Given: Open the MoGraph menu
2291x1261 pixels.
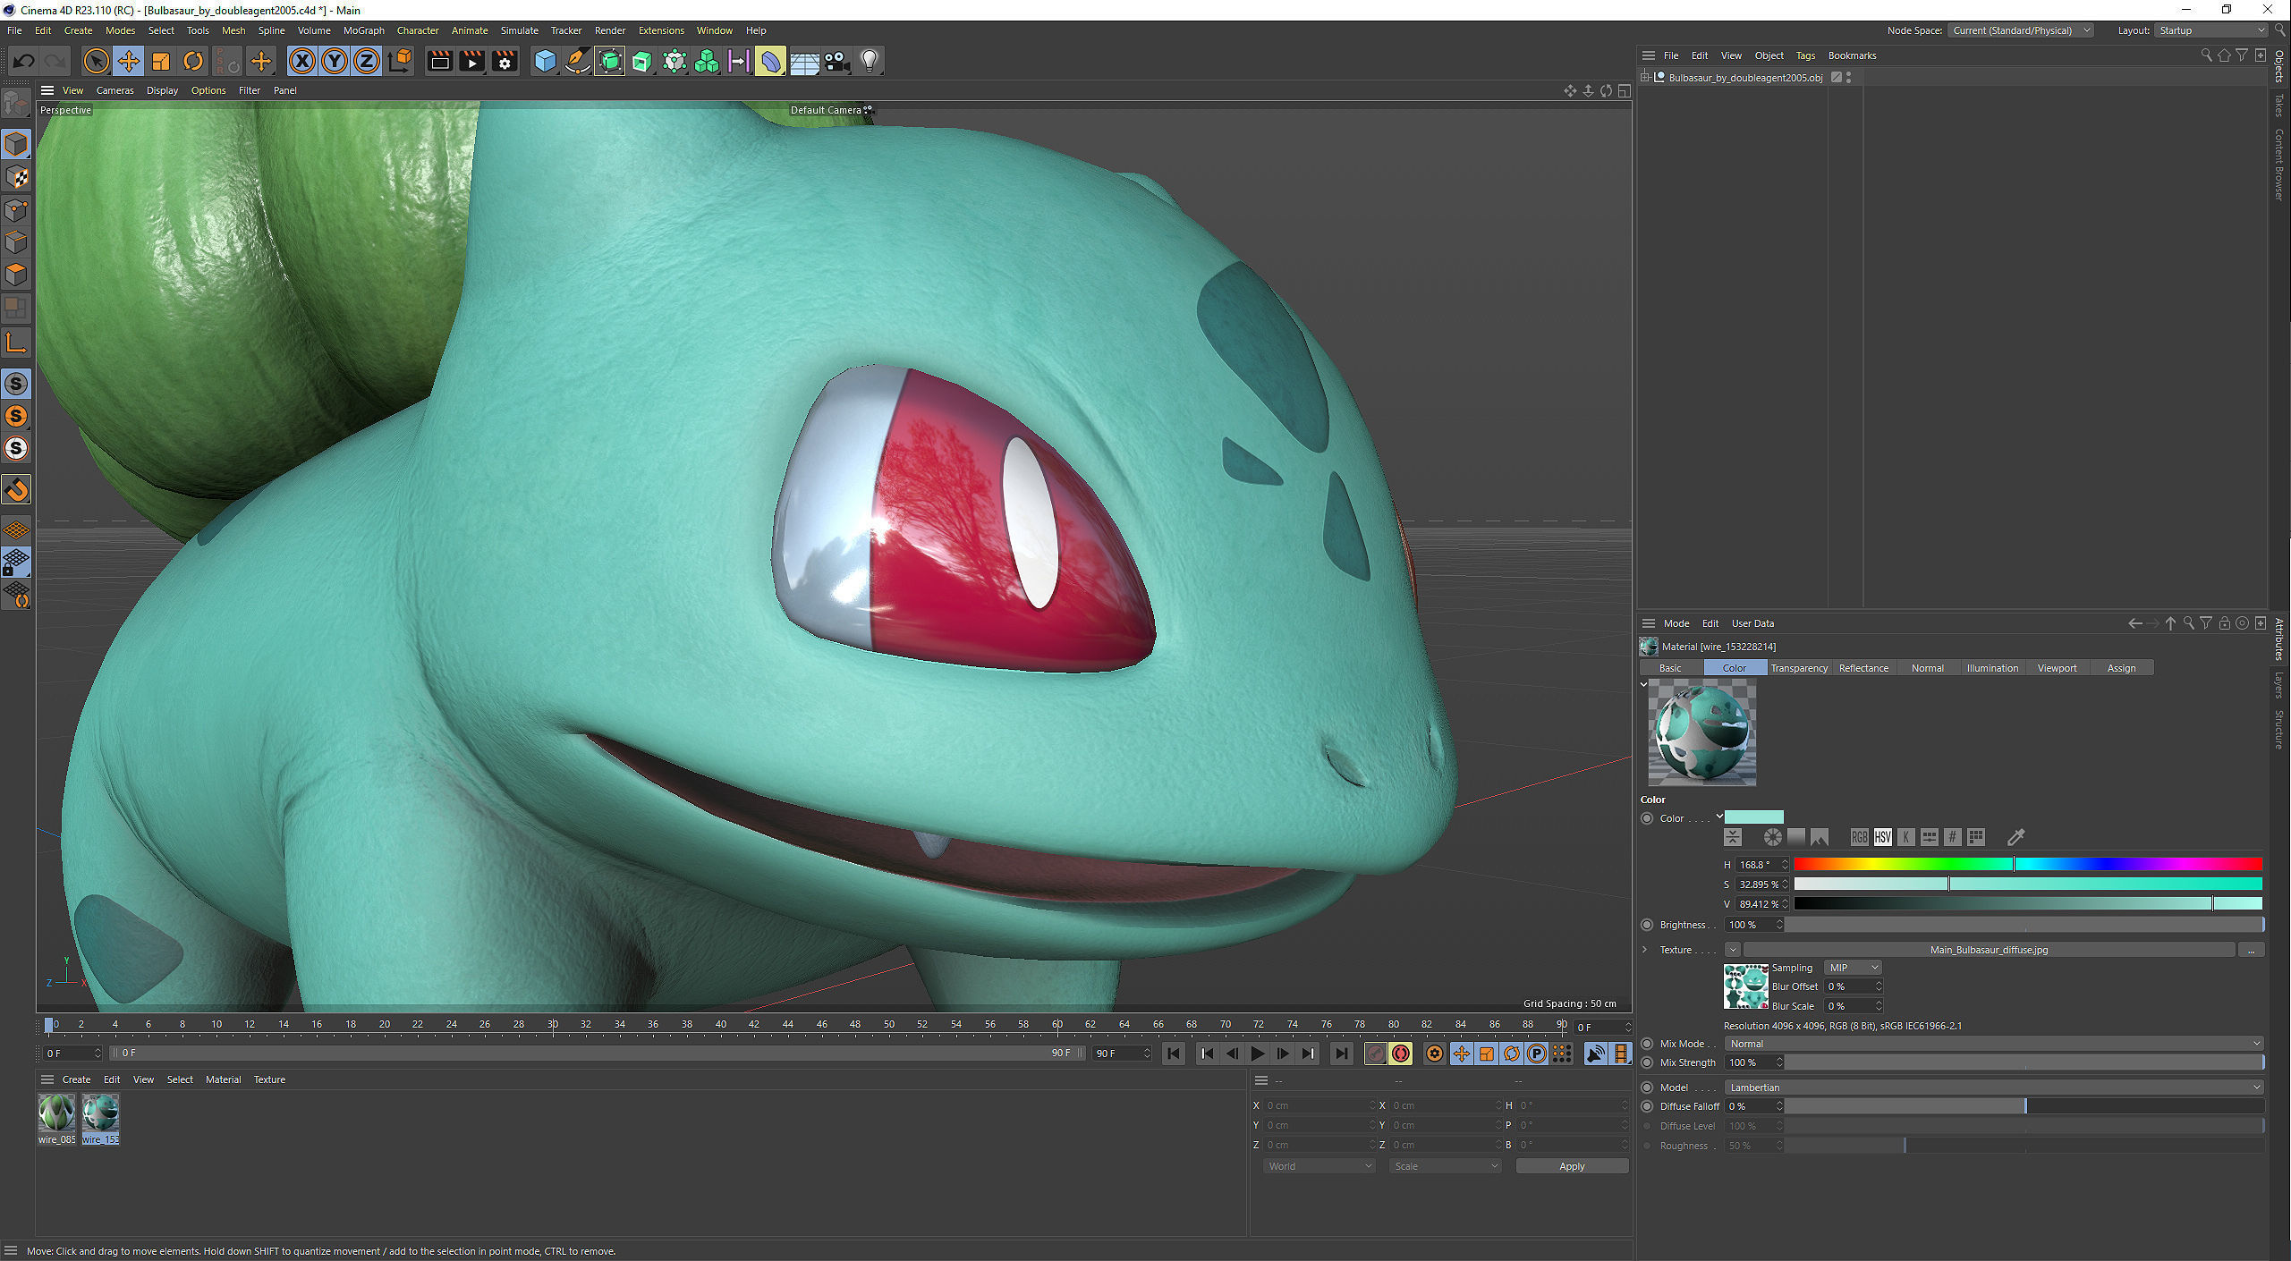Looking at the screenshot, I should click(x=363, y=30).
